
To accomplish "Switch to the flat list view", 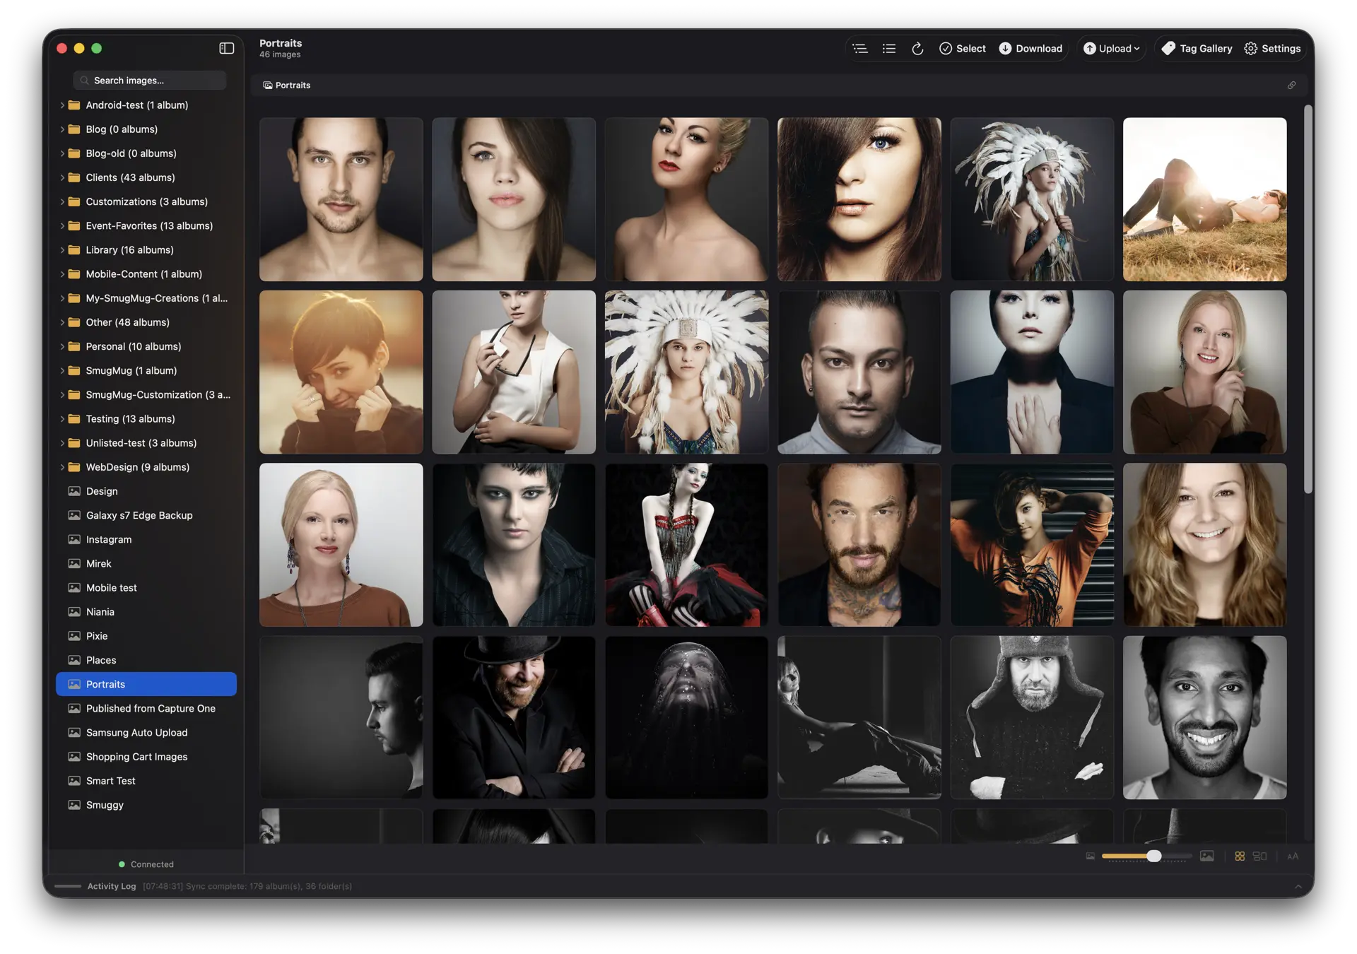I will (x=888, y=48).
